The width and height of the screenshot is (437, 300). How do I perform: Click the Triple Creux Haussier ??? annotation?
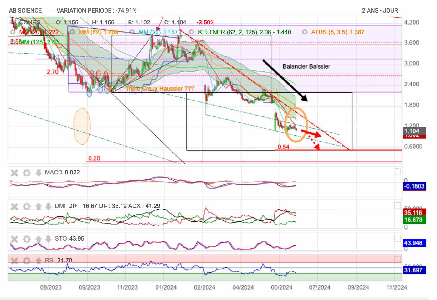pos(160,89)
